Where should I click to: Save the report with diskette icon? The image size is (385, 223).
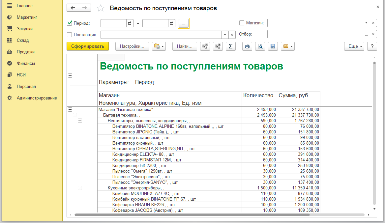pyautogui.click(x=273, y=46)
